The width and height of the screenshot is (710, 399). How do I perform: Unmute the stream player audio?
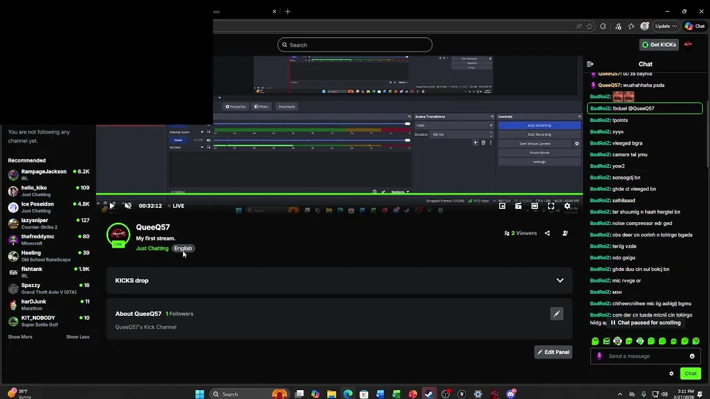point(128,206)
